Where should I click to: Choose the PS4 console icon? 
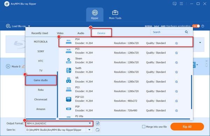pos(69,42)
